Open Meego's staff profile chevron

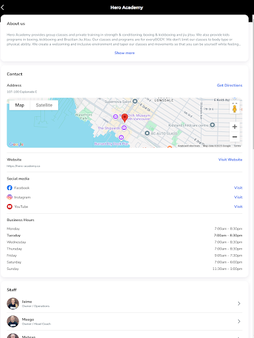click(x=239, y=321)
